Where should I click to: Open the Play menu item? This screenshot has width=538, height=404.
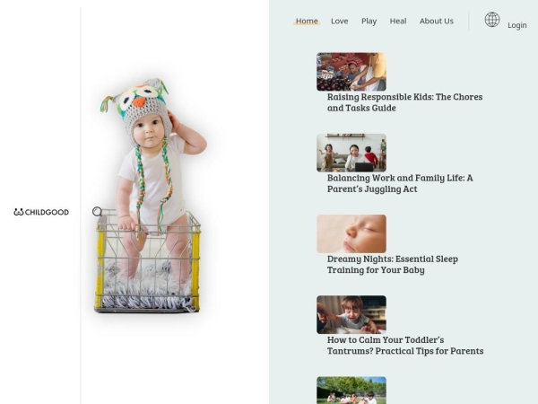pos(369,21)
